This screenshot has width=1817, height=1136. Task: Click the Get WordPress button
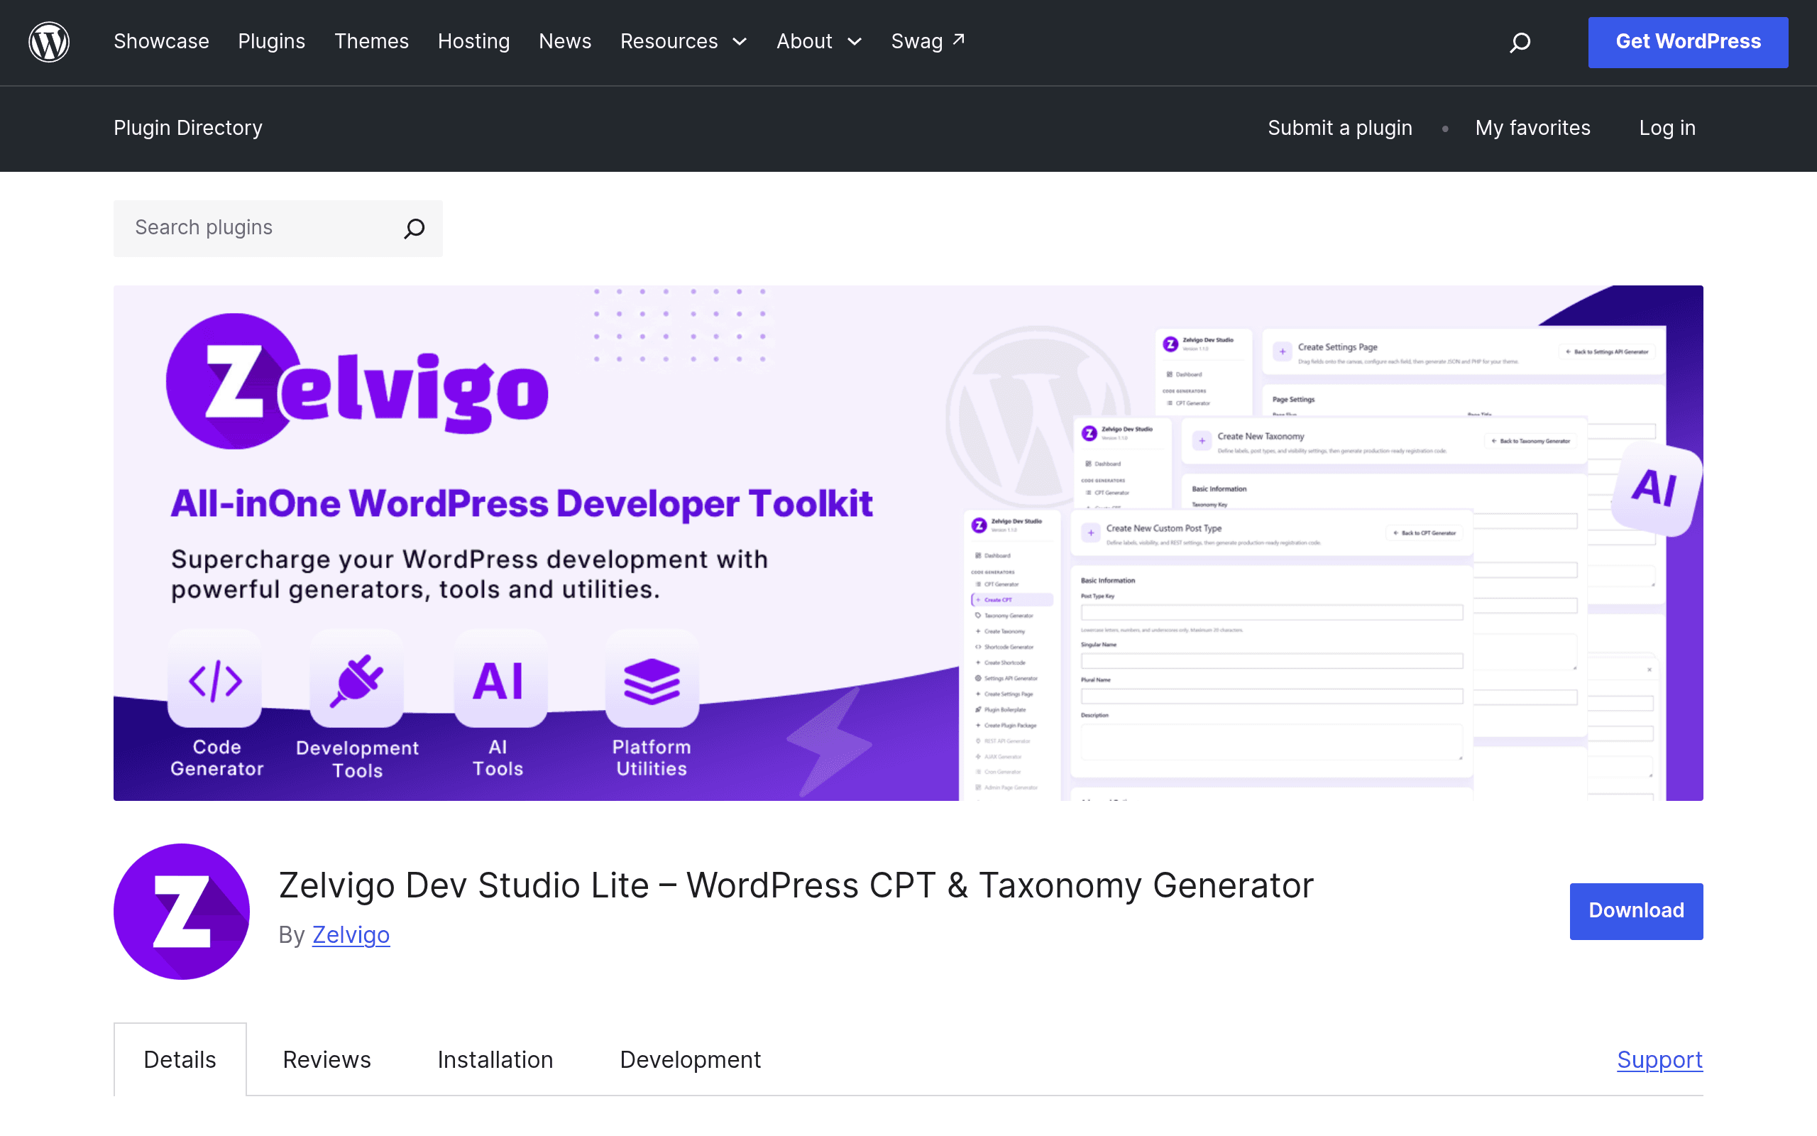point(1688,42)
